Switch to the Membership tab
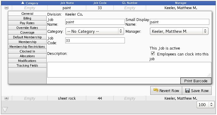Viewport: 217px width, 115px height. (27, 42)
